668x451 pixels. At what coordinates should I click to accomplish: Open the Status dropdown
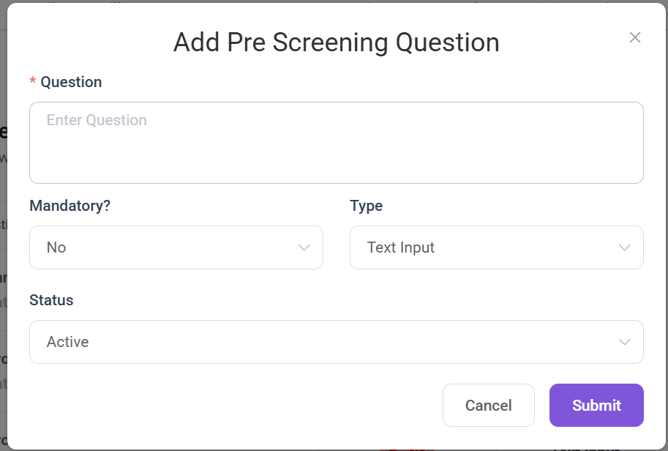click(336, 342)
